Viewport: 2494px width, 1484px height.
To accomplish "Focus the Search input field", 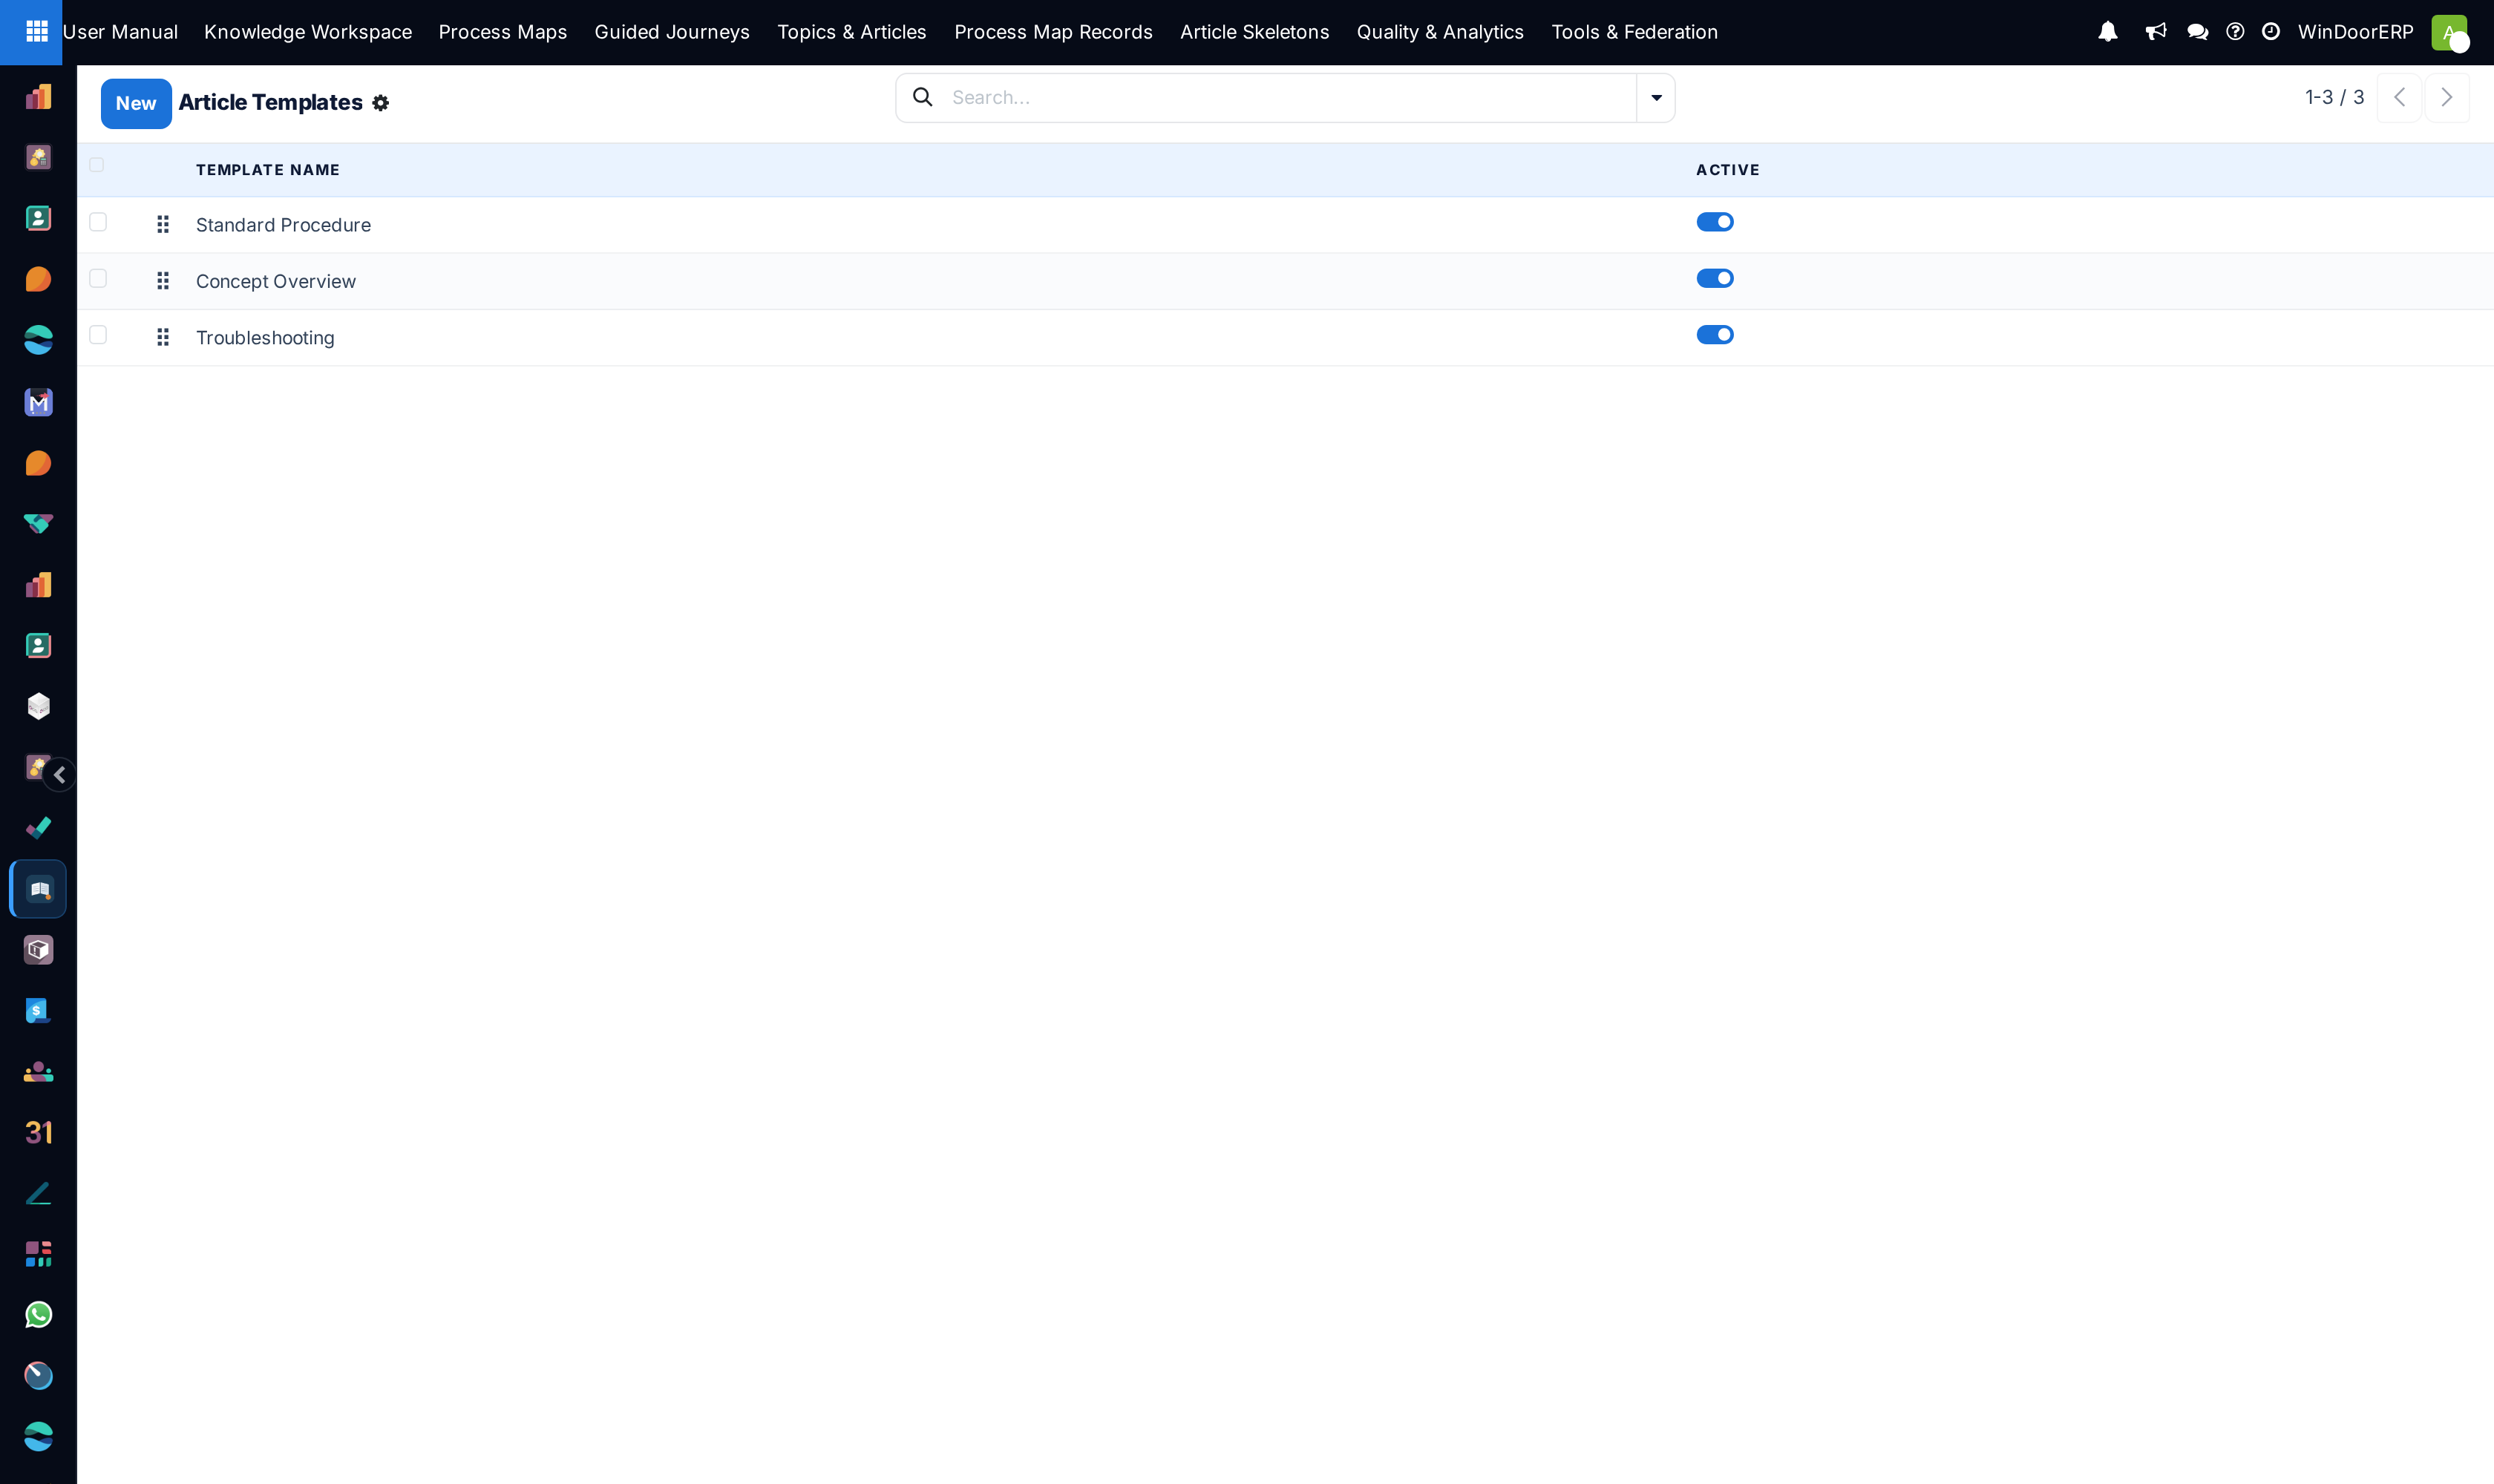I will (1291, 98).
